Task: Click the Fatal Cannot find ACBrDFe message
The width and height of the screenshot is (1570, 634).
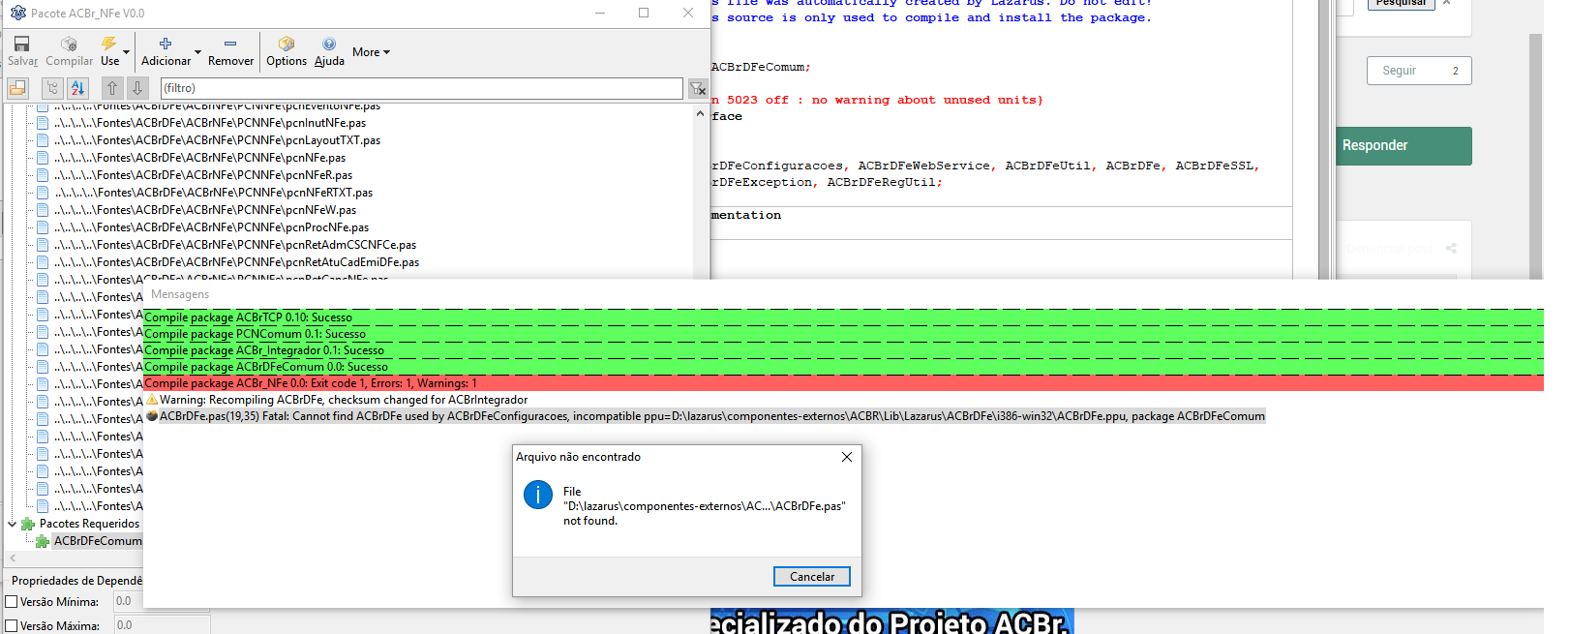Action: (x=711, y=416)
